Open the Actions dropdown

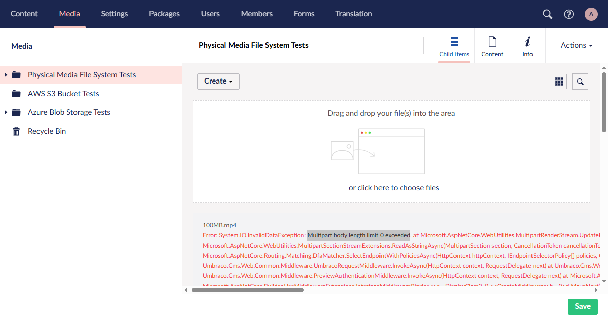pyautogui.click(x=576, y=45)
